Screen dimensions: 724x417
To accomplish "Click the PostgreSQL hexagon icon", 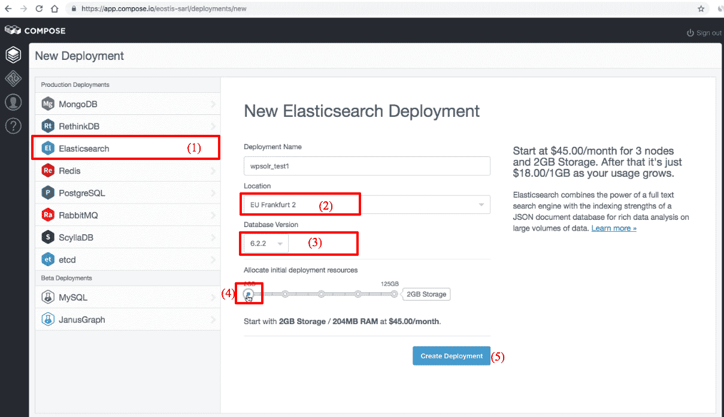I will coord(48,193).
